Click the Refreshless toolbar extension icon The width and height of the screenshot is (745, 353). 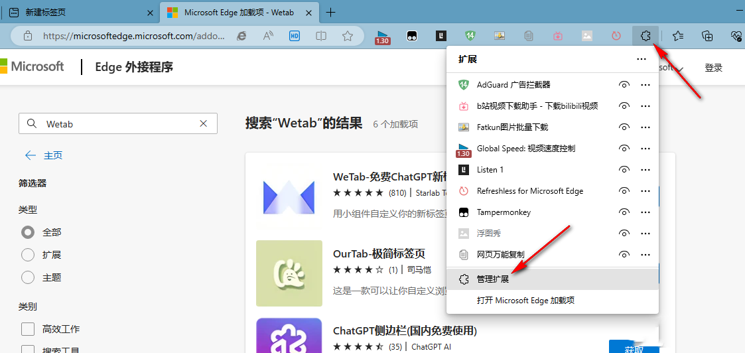[x=616, y=36]
